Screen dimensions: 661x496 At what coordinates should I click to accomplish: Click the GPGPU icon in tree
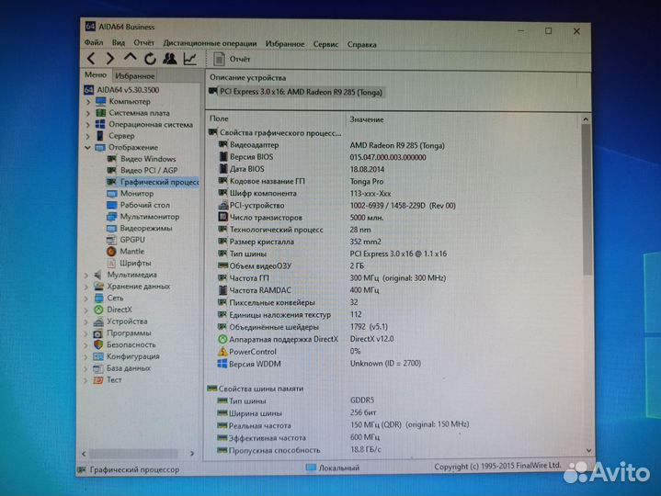111,240
